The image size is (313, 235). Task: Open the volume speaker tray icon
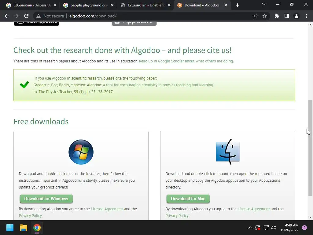click(x=274, y=228)
